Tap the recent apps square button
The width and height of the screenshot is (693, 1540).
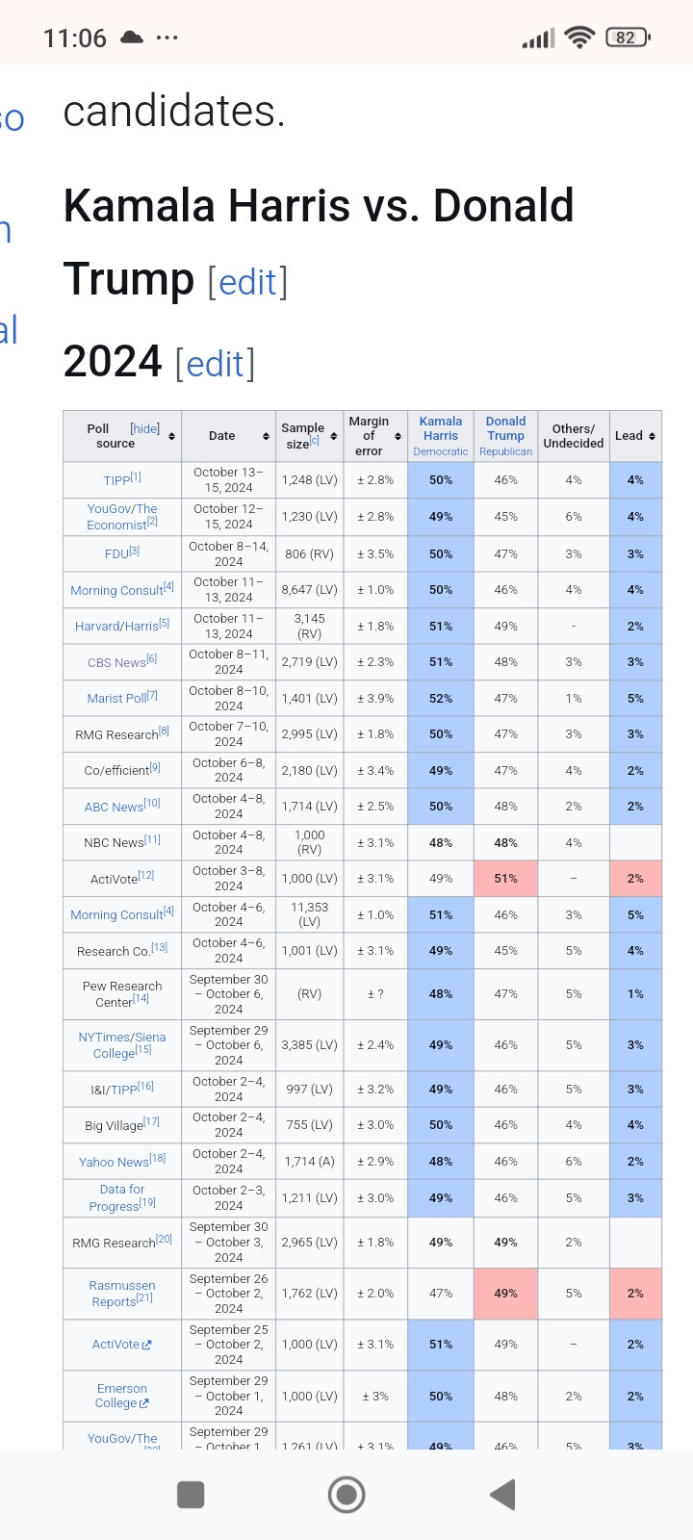click(191, 1495)
